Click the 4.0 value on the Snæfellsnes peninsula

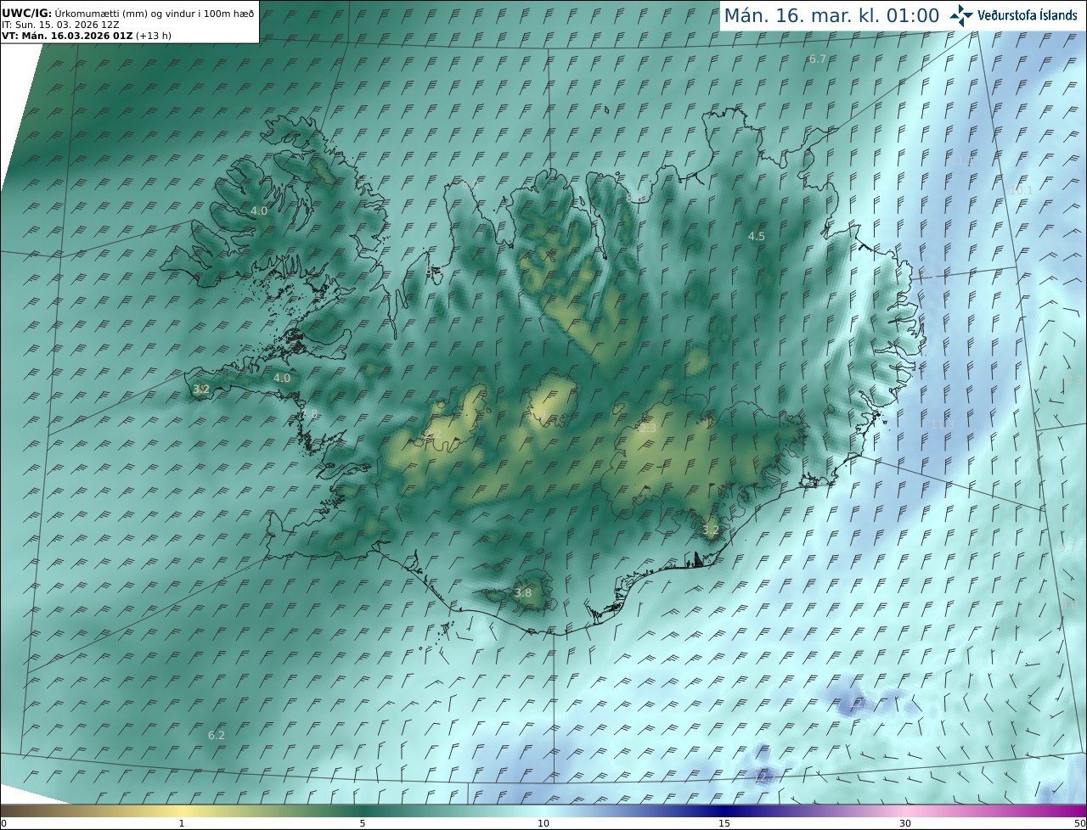[282, 379]
